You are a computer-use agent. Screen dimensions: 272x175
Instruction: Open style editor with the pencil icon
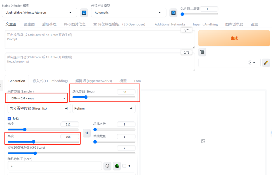pos(266,63)
